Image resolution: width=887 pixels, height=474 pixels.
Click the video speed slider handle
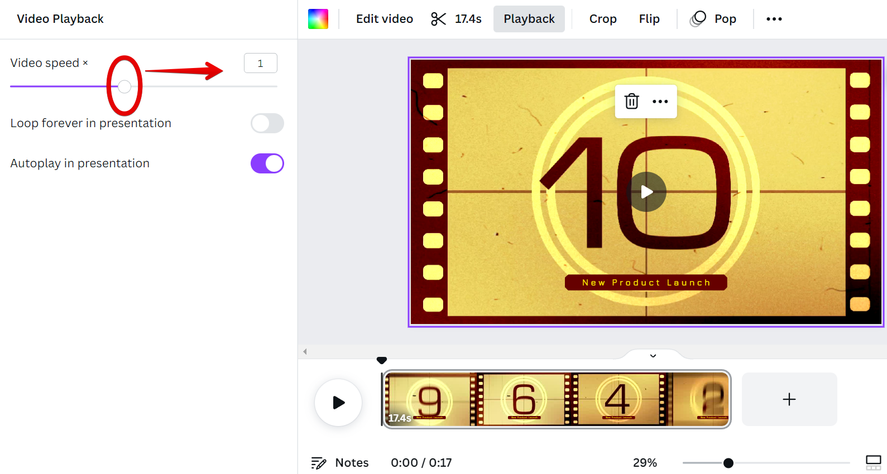(124, 86)
